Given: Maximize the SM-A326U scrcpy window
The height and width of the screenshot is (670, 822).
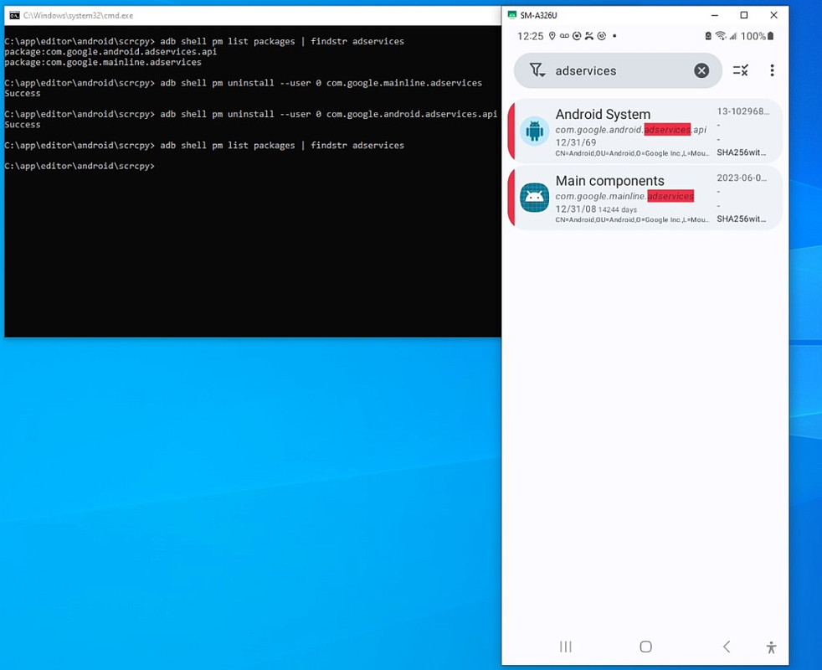Looking at the screenshot, I should pos(743,15).
